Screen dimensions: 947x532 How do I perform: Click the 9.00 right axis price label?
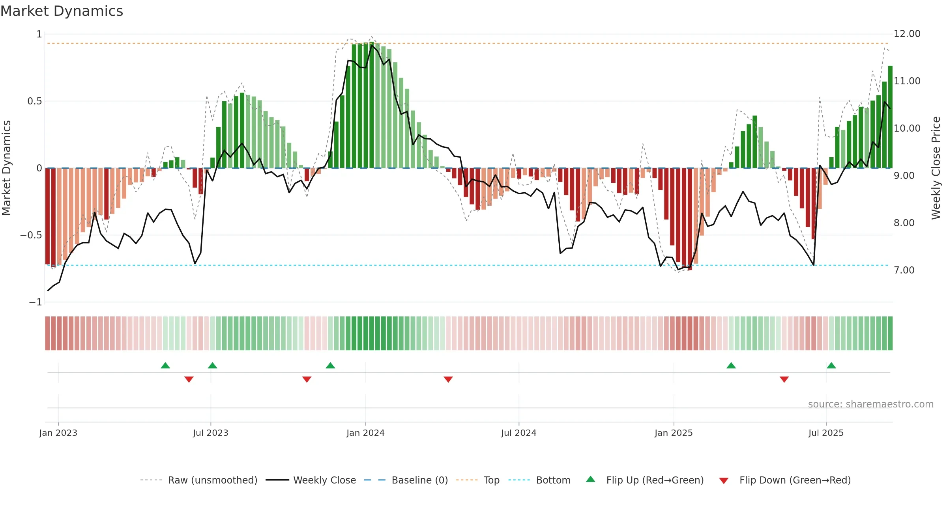(x=904, y=176)
